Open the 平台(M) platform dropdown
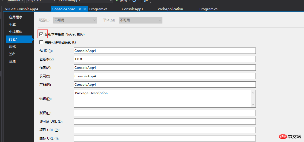 point(140,20)
